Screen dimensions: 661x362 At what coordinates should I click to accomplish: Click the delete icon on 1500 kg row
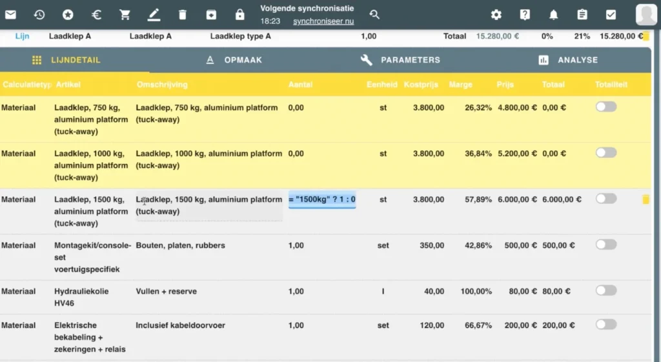pos(646,199)
